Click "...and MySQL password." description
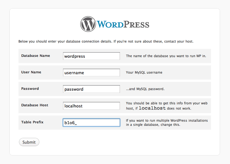This screenshot has height=164, width=230. point(145,89)
